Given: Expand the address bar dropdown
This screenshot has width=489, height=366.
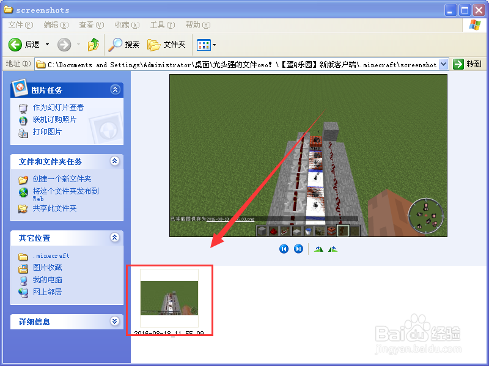Looking at the screenshot, I should 444,65.
